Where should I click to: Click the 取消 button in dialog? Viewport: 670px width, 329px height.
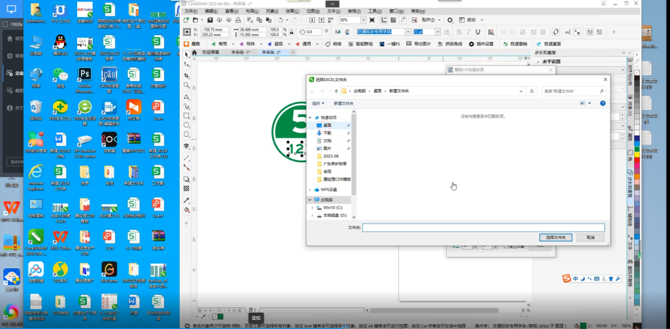click(591, 237)
